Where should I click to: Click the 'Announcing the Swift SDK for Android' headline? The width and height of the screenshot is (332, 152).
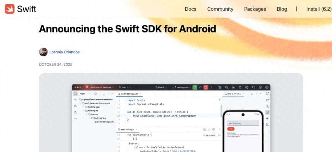(128, 29)
